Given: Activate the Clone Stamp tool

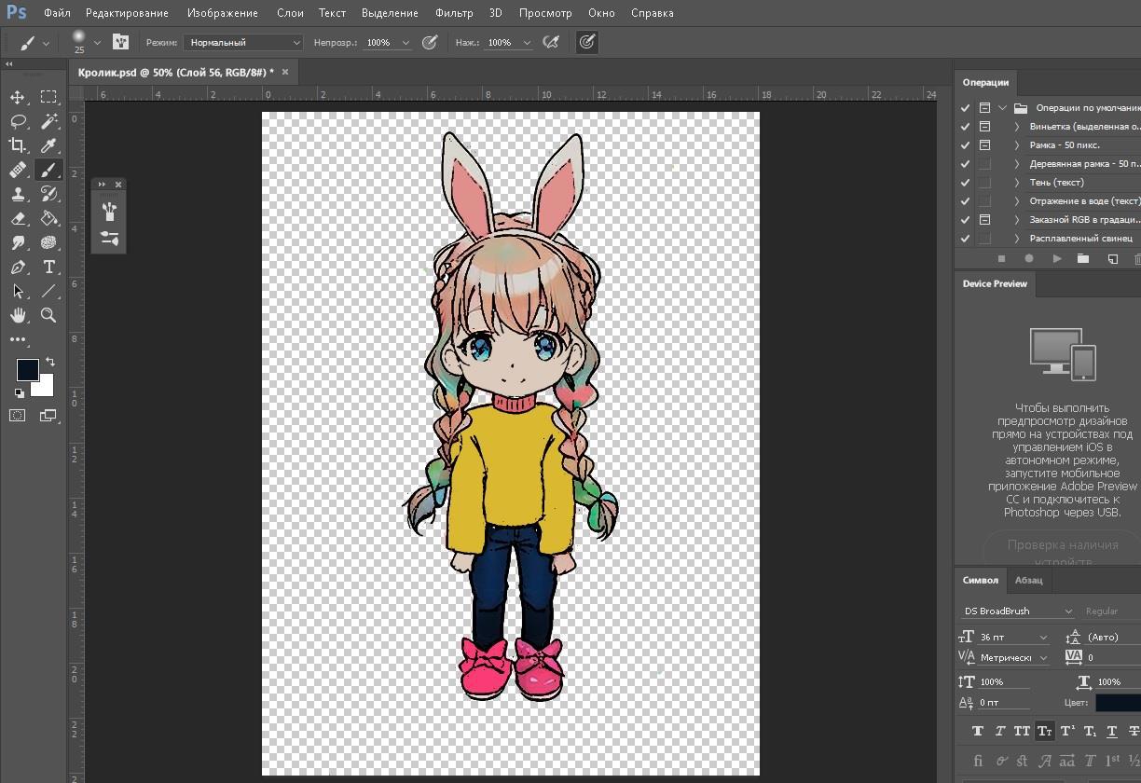Looking at the screenshot, I should (x=18, y=194).
